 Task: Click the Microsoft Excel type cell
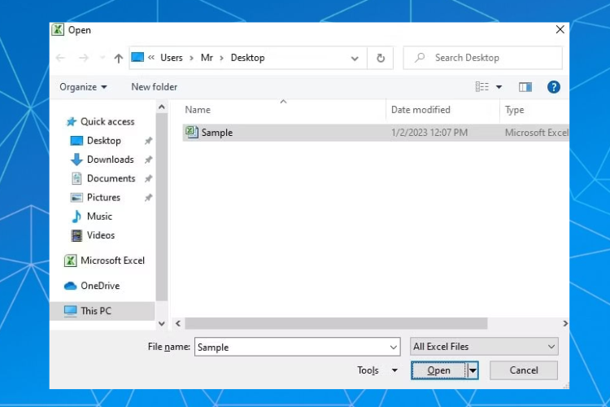(537, 133)
